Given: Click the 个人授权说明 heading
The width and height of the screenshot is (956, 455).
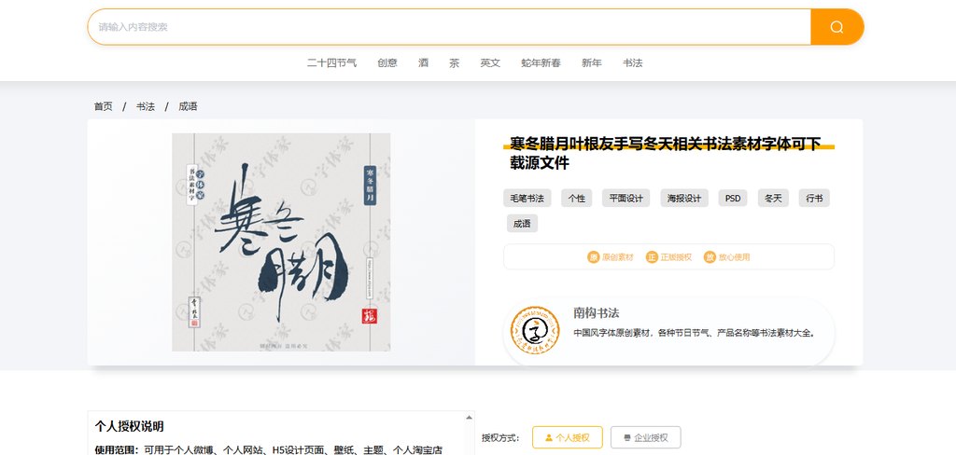Looking at the screenshot, I should [x=129, y=426].
